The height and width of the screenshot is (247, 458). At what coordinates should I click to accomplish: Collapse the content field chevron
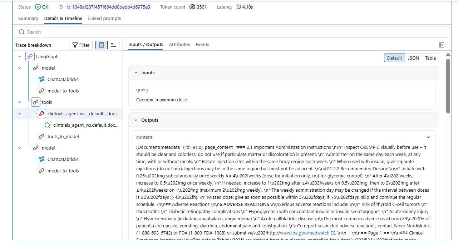428,137
